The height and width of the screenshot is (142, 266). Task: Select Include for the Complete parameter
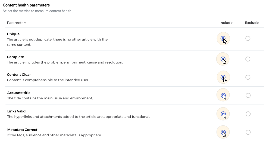223,59
